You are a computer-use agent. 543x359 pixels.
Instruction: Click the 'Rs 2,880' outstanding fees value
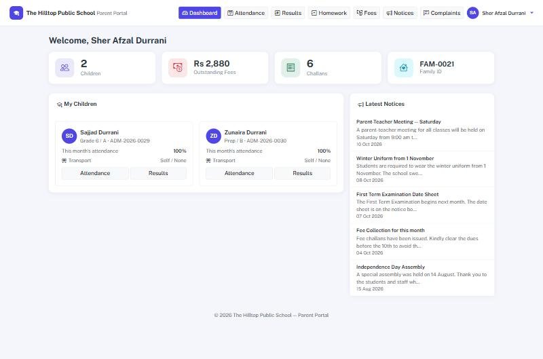click(x=212, y=64)
